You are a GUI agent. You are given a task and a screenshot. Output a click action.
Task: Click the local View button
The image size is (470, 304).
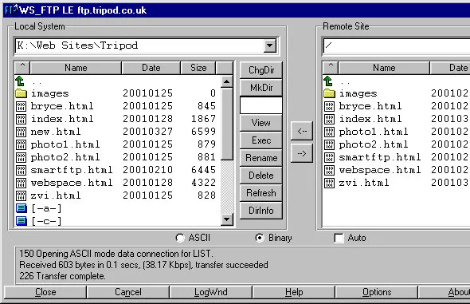261,123
